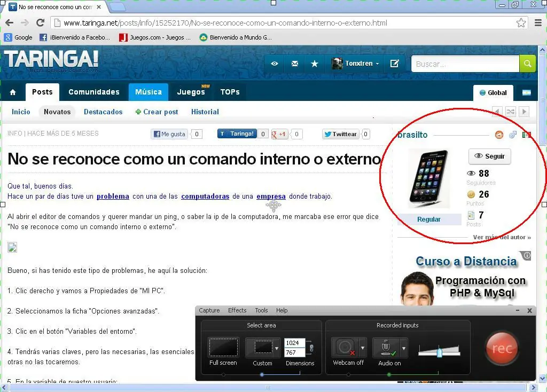This screenshot has height=392, width=547.
Task: Open audio options dropdown arrow
Action: [x=404, y=348]
